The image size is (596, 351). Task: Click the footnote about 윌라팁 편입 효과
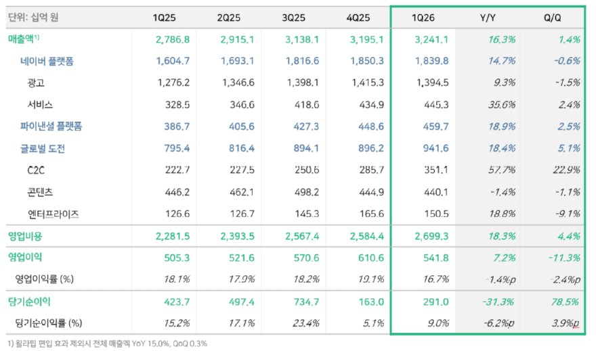click(x=108, y=344)
